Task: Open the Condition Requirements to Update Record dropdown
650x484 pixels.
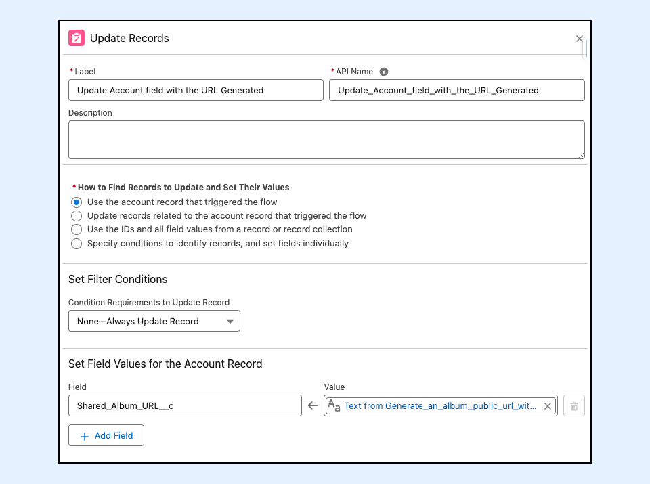Action: tap(154, 321)
